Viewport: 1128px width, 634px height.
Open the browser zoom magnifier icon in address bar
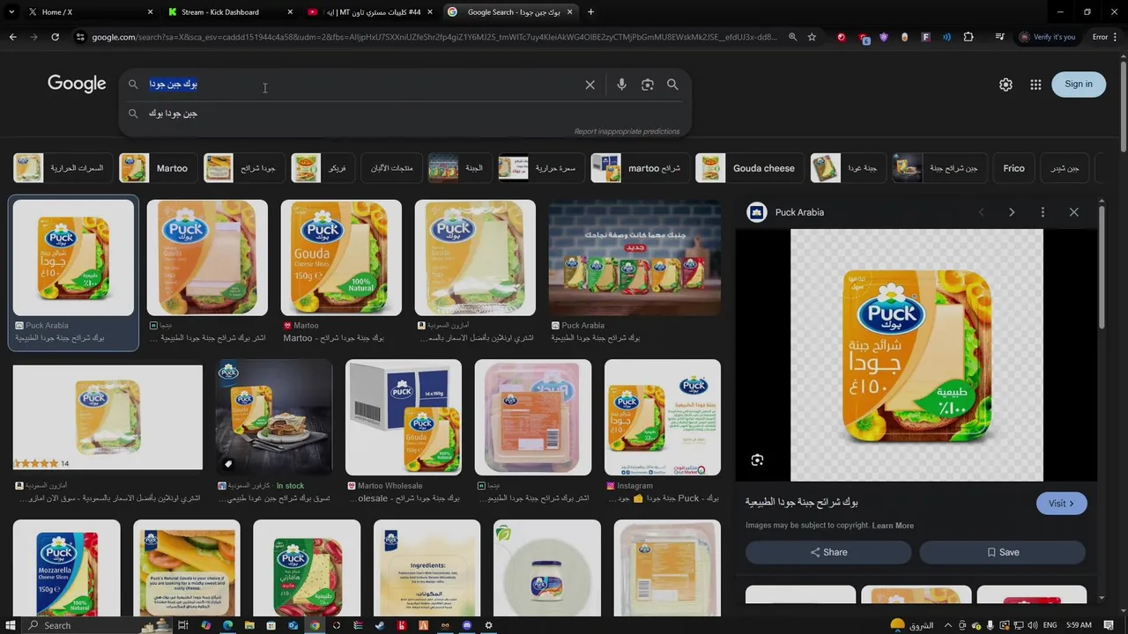(x=792, y=37)
